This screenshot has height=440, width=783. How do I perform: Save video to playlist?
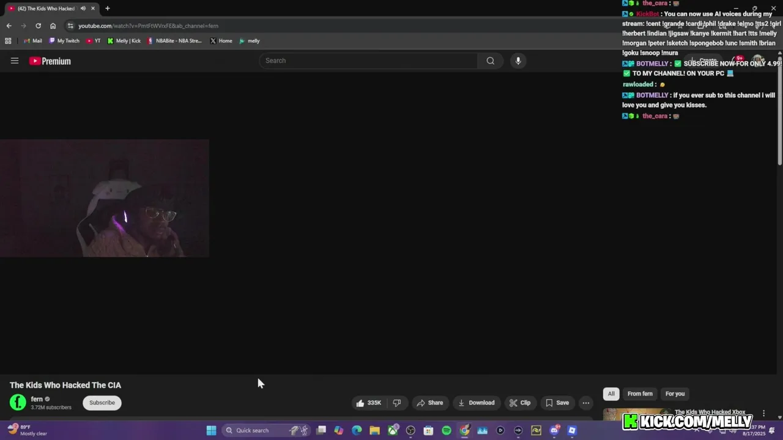click(557, 403)
